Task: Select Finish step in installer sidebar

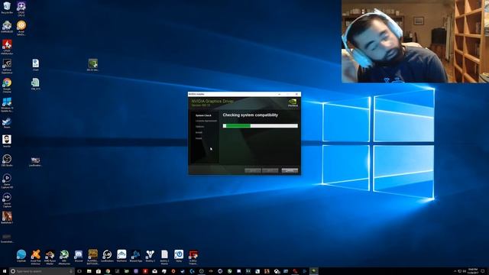Action: (x=199, y=138)
